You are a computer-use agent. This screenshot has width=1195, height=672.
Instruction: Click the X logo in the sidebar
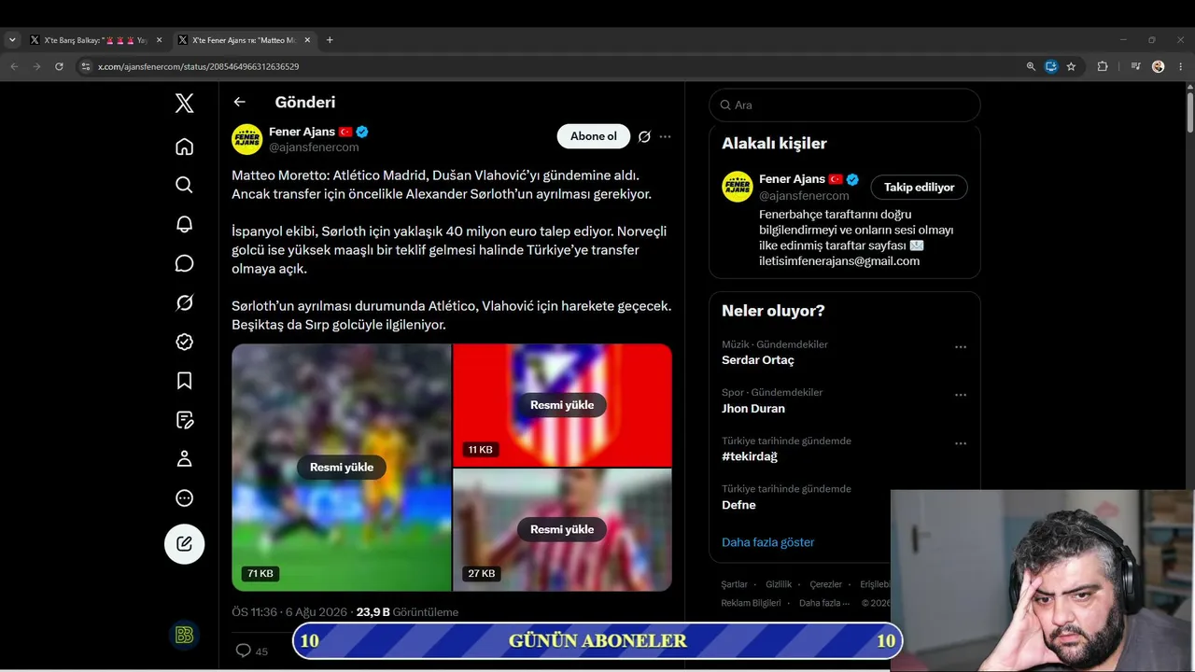click(185, 104)
